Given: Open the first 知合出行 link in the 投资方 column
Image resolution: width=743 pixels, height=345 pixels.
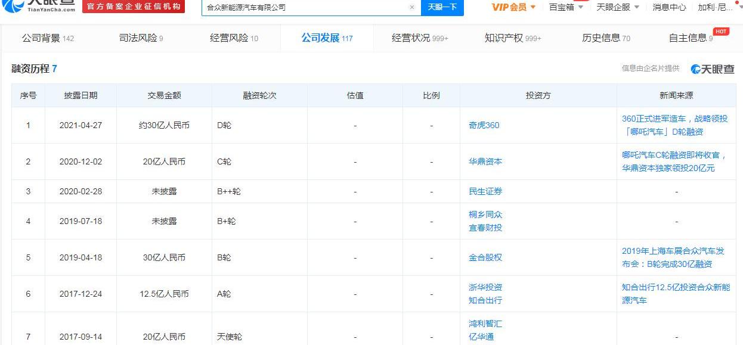Looking at the screenshot, I should [485, 300].
